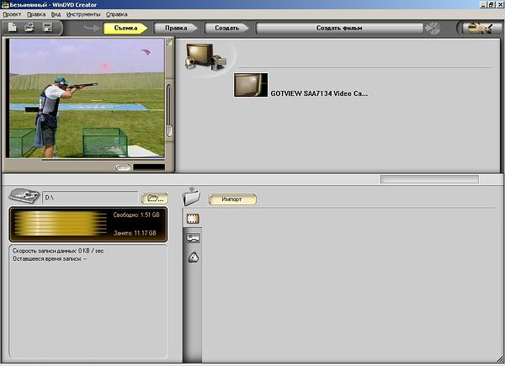Click the Создать фильм button

(x=338, y=28)
